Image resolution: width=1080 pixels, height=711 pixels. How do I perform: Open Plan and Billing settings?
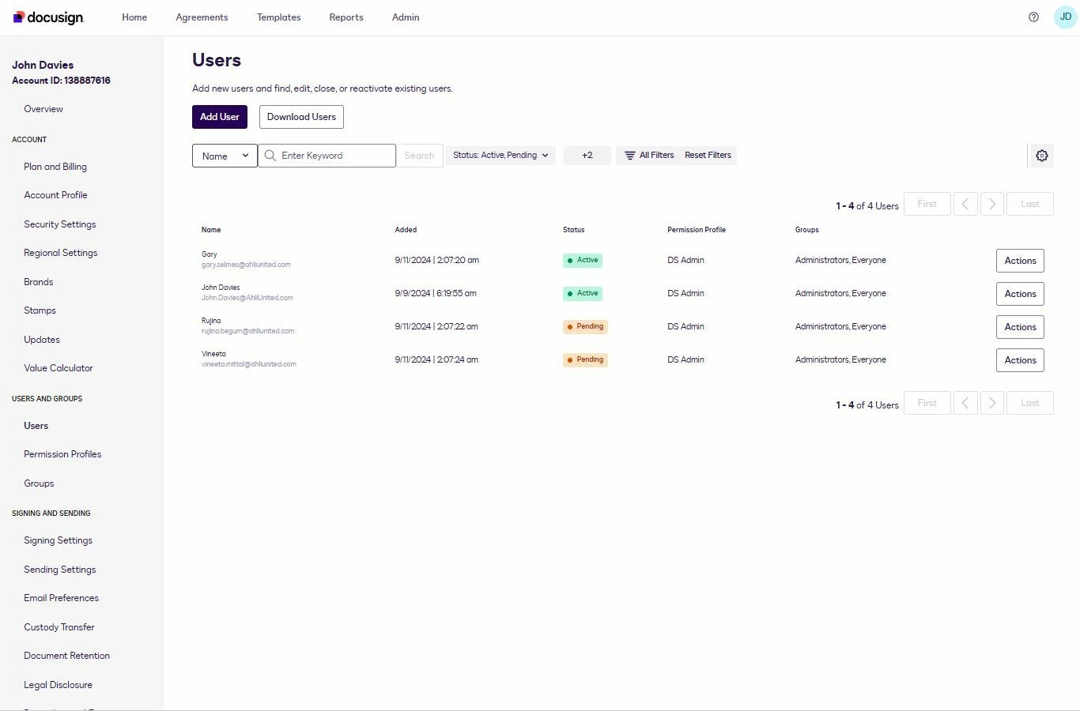pos(55,167)
